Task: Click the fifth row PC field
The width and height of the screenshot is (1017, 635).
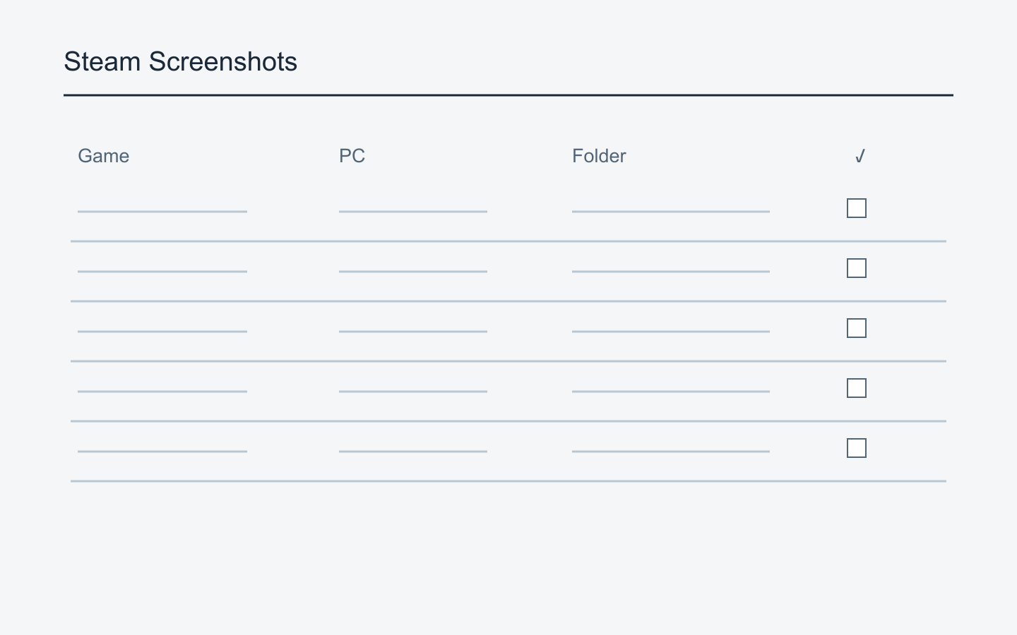Action: click(x=413, y=442)
